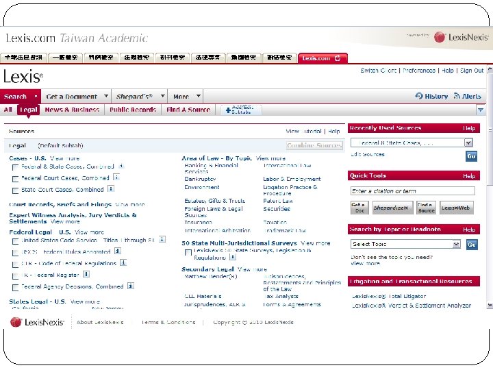Open LexisNexis Total Litigator link
493x370 pixels.
click(x=389, y=296)
